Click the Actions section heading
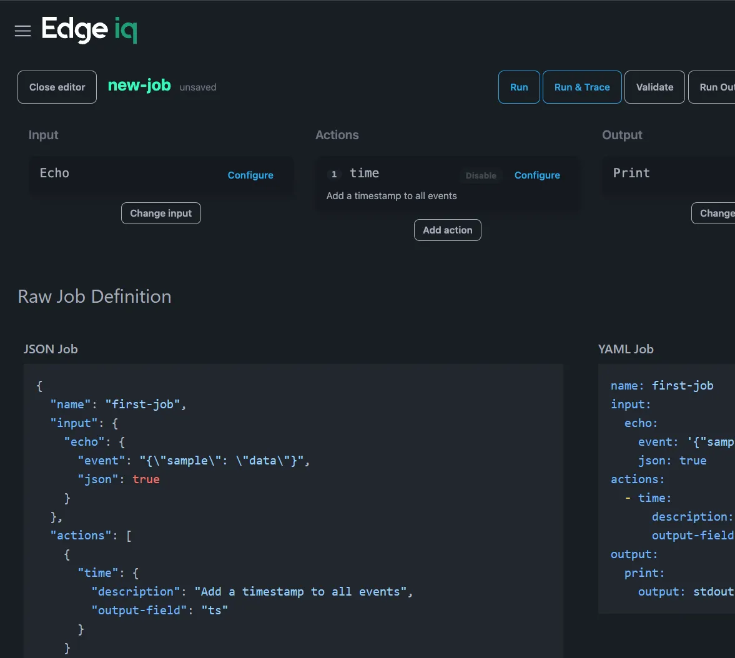This screenshot has width=735, height=658. pyautogui.click(x=337, y=135)
